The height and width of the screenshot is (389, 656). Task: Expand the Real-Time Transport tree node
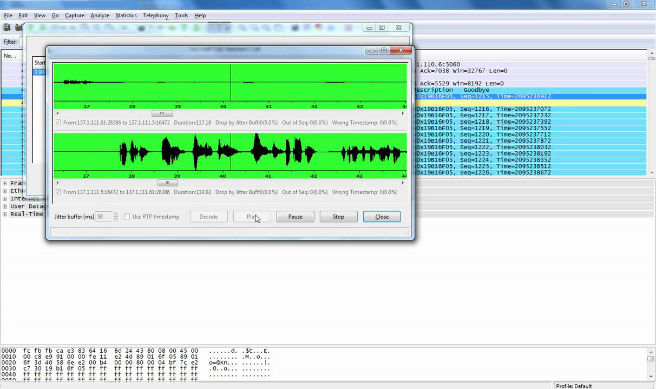point(5,214)
